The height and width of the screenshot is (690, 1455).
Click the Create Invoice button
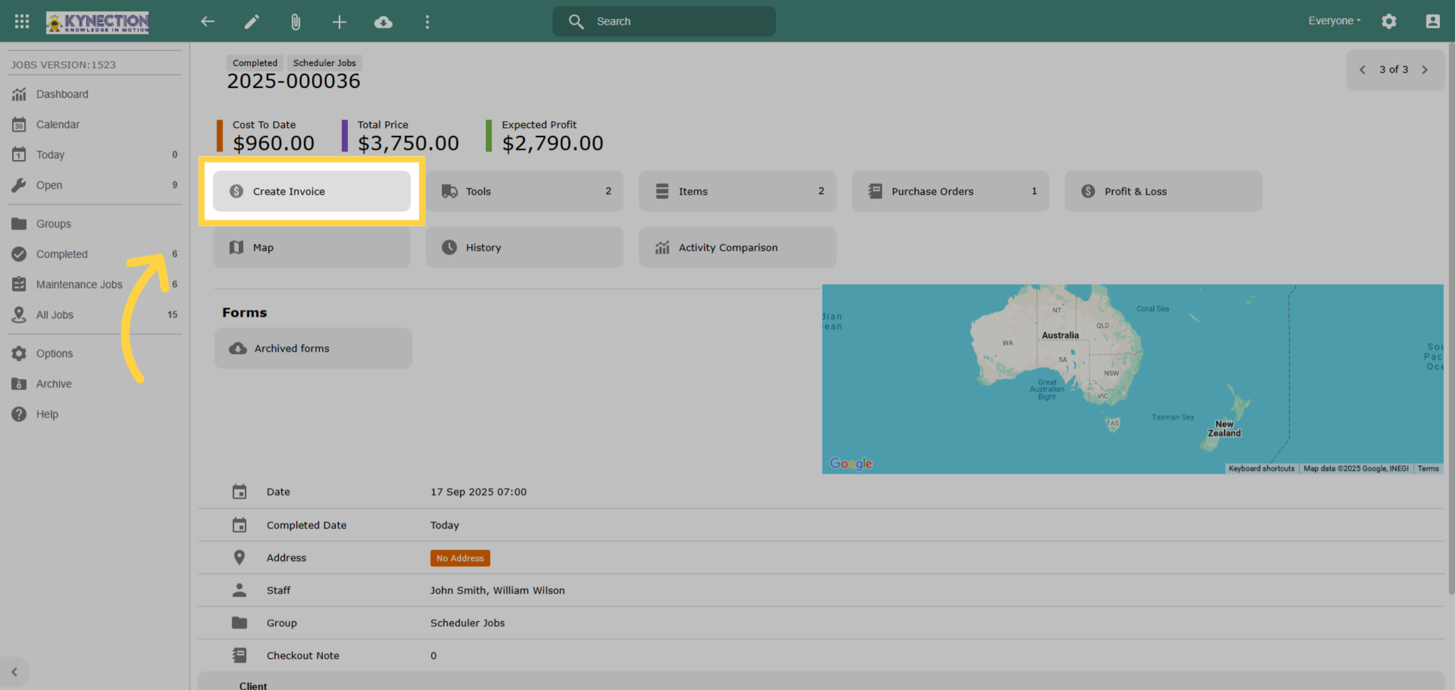tap(312, 191)
